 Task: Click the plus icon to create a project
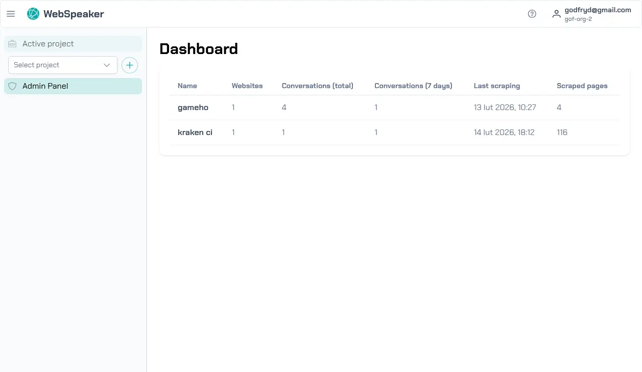129,65
